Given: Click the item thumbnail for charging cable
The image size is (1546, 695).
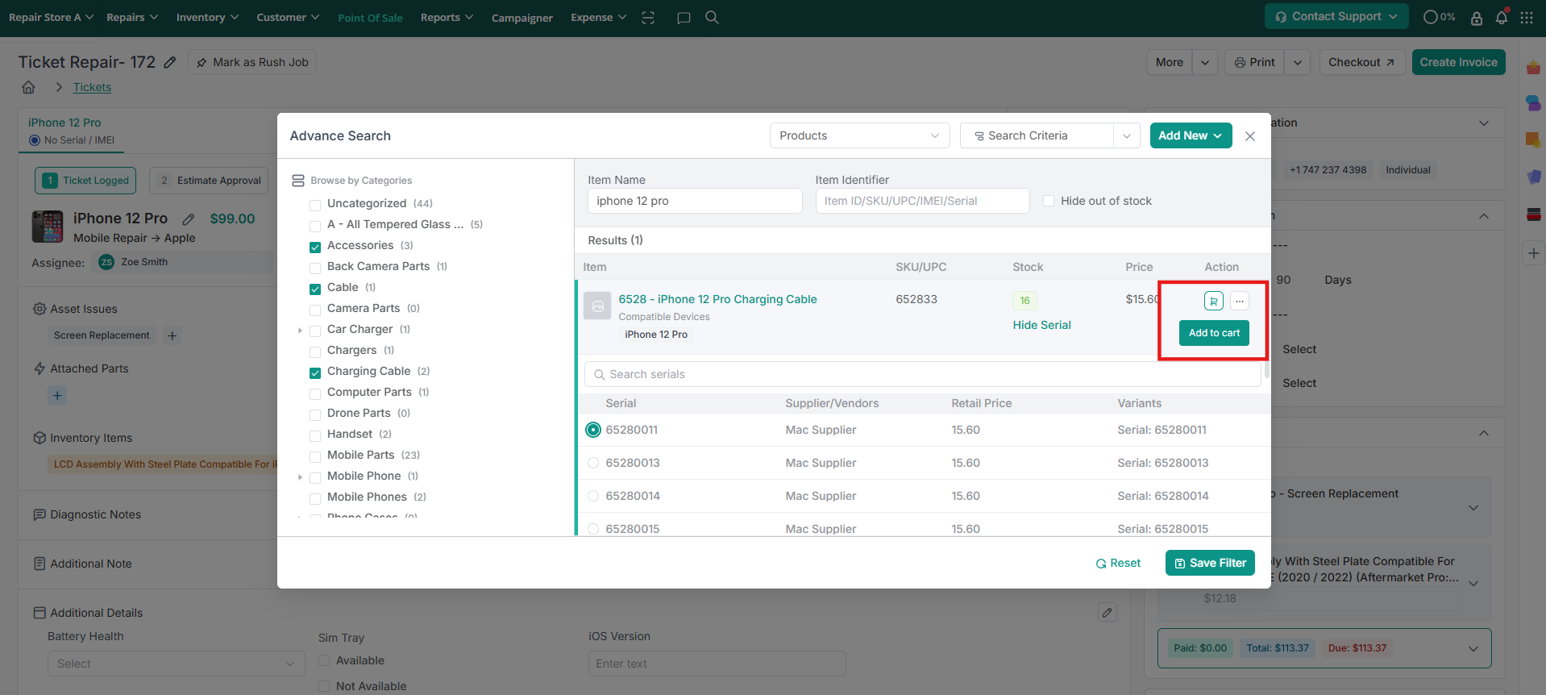Looking at the screenshot, I should click(597, 306).
